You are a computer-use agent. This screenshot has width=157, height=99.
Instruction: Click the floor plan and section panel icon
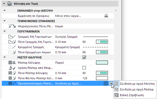coord(10,4)
